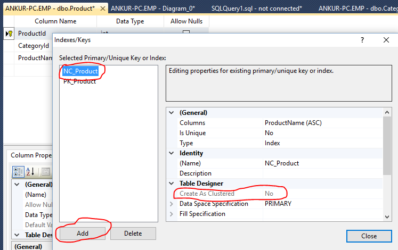Expand the Fill Specification property
The height and width of the screenshot is (250, 398).
(x=172, y=214)
